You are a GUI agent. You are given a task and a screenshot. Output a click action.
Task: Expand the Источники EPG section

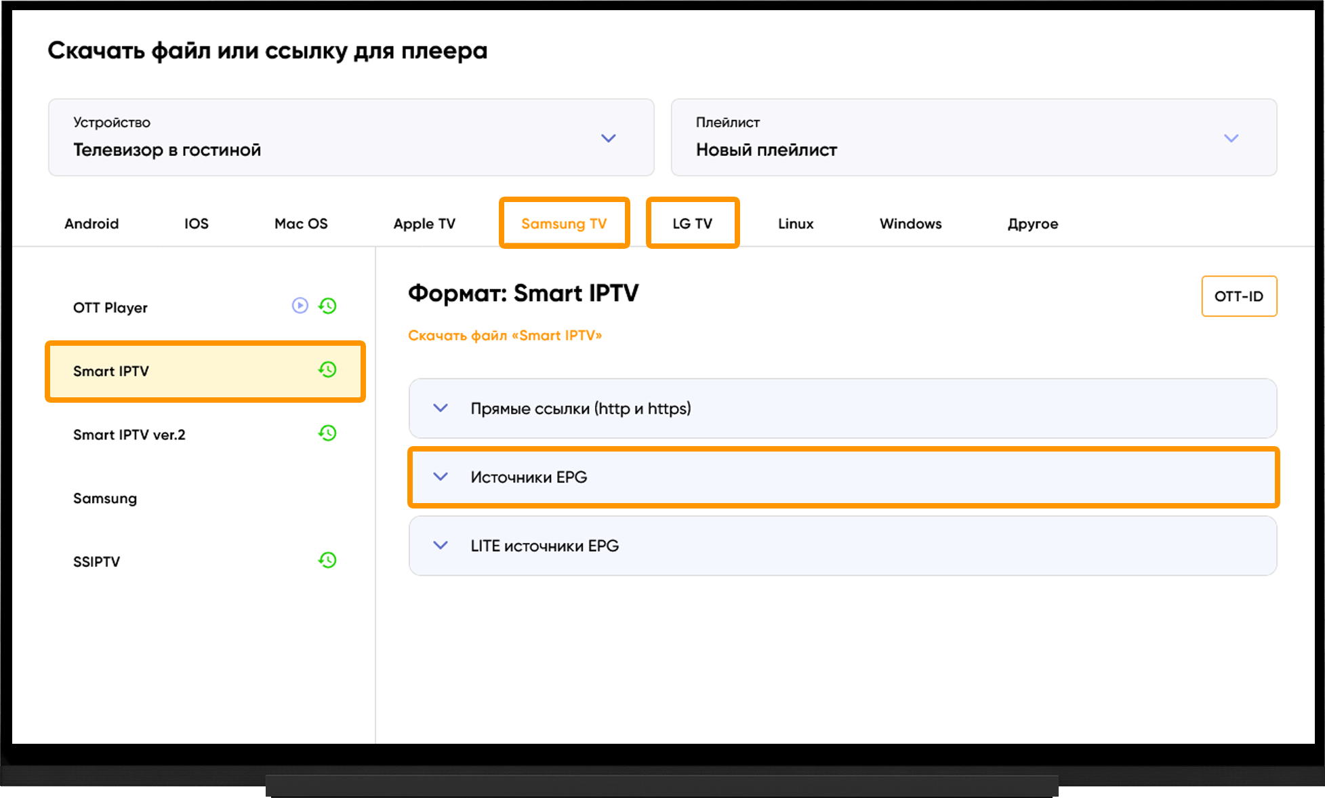pos(842,477)
